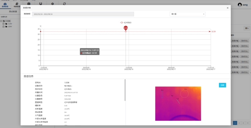Viewport: 251px width, 128px height.
Task: Select the Bx1 rectangle on thermal image
Action: click(x=162, y=94)
